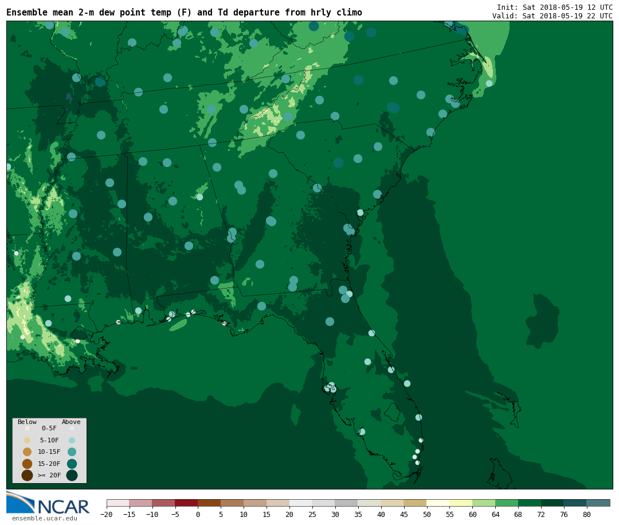Click the '35' colorbar tick label
Screen dimensions: 619x525
pos(358,514)
